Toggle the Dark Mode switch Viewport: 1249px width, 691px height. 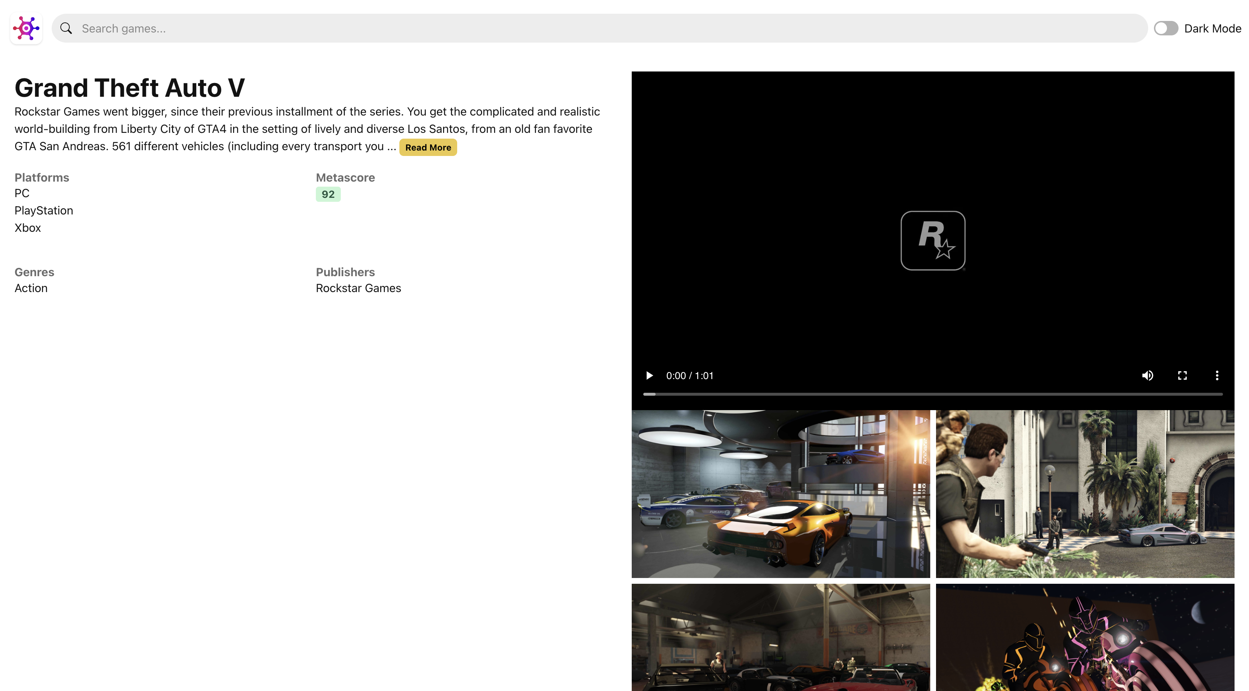click(1166, 28)
